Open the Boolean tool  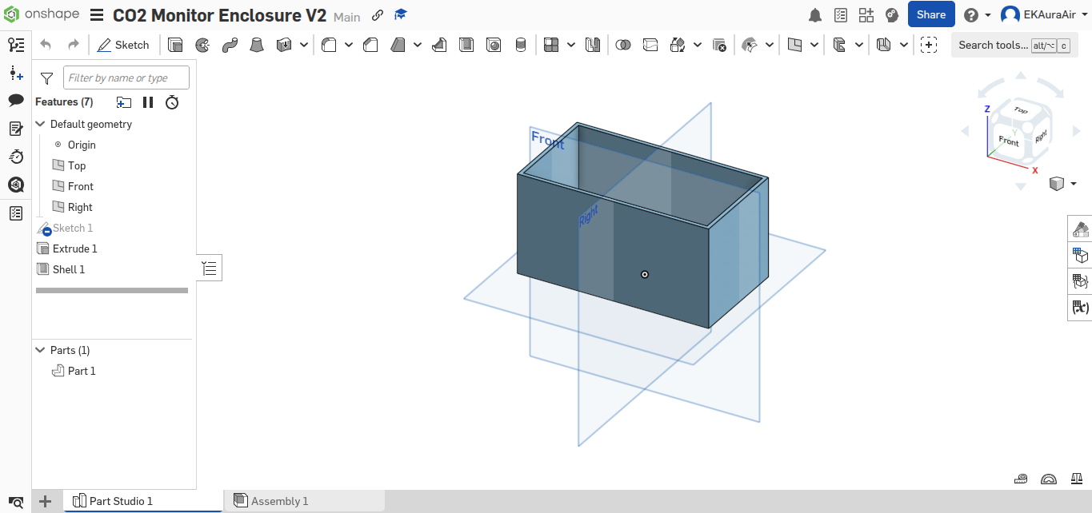click(x=622, y=45)
